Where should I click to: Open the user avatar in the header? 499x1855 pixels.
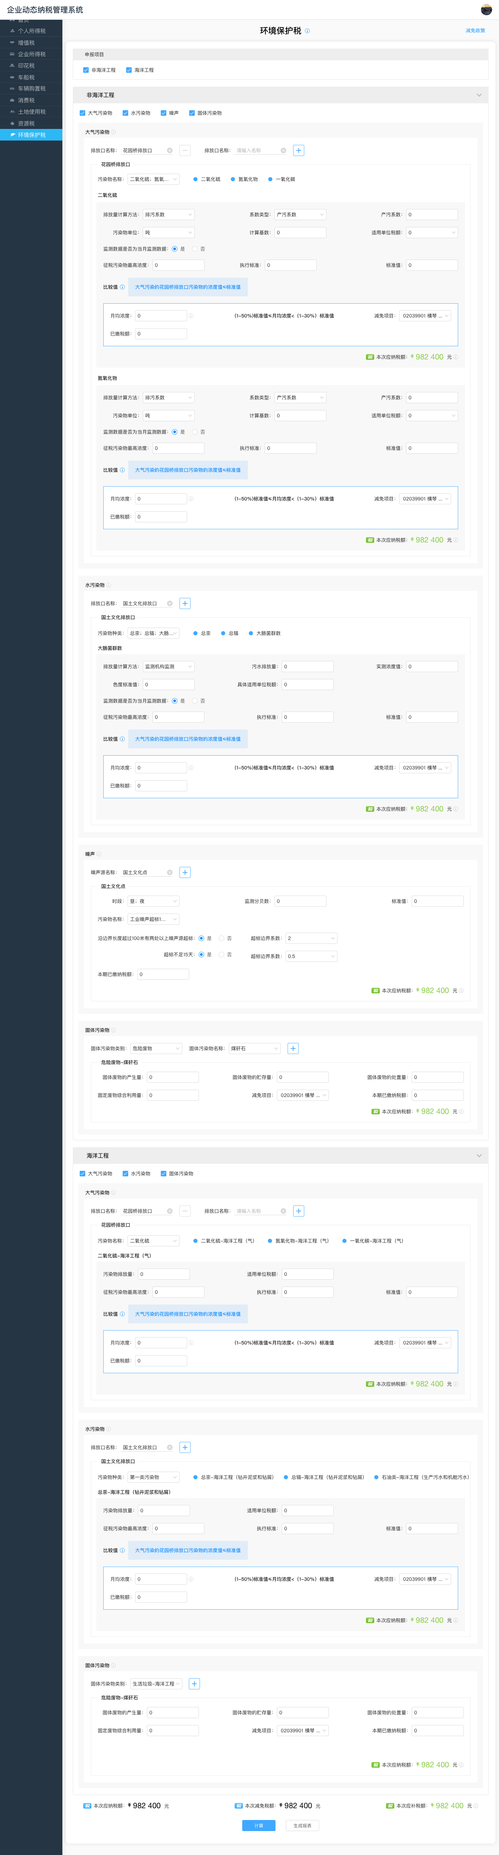pyautogui.click(x=486, y=9)
